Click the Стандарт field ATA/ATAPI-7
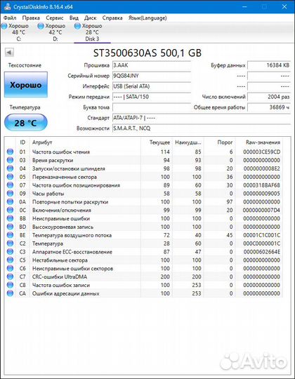295x379 pixels. click(x=201, y=118)
